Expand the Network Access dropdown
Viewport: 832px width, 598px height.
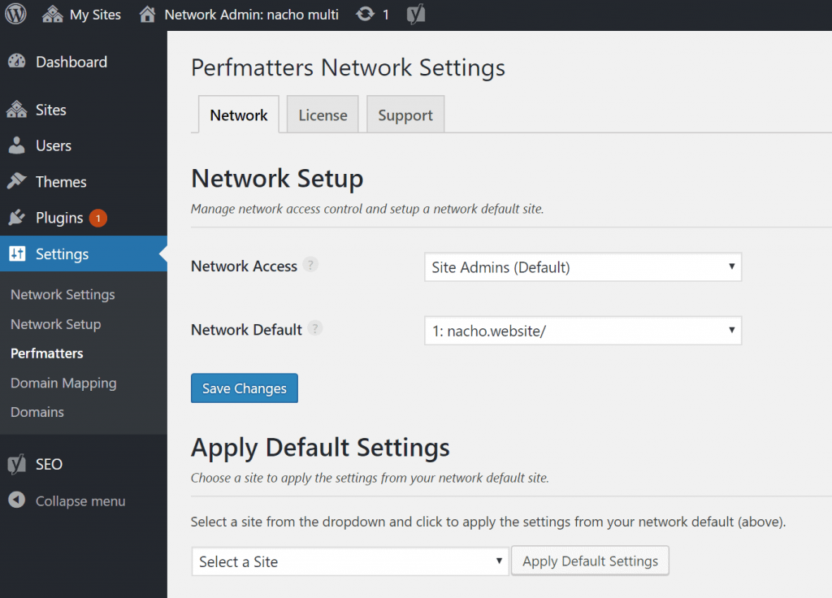(583, 267)
